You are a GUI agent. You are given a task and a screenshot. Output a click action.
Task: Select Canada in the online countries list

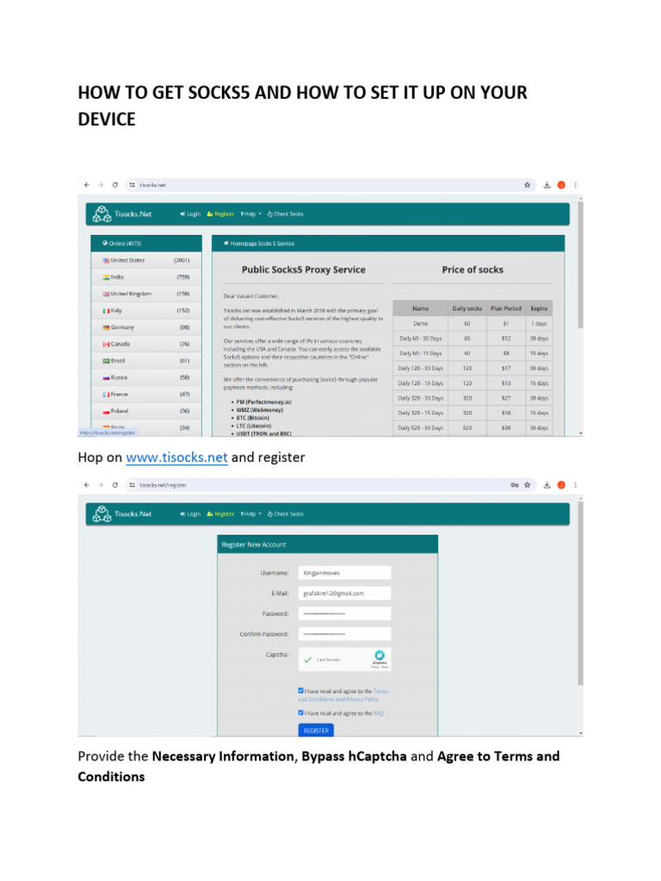(x=146, y=344)
